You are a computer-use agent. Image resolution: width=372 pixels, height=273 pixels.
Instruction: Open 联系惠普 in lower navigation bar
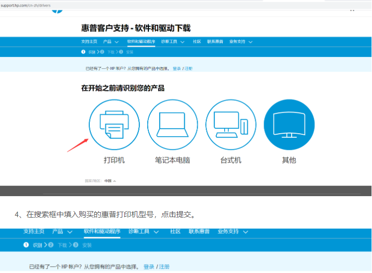tap(199, 232)
